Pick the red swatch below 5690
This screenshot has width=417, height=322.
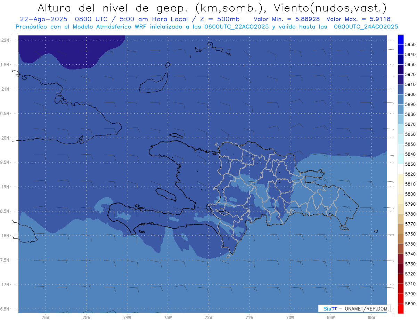point(401,308)
